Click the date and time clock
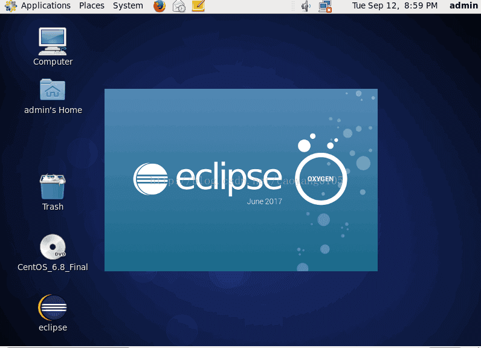 tap(395, 6)
